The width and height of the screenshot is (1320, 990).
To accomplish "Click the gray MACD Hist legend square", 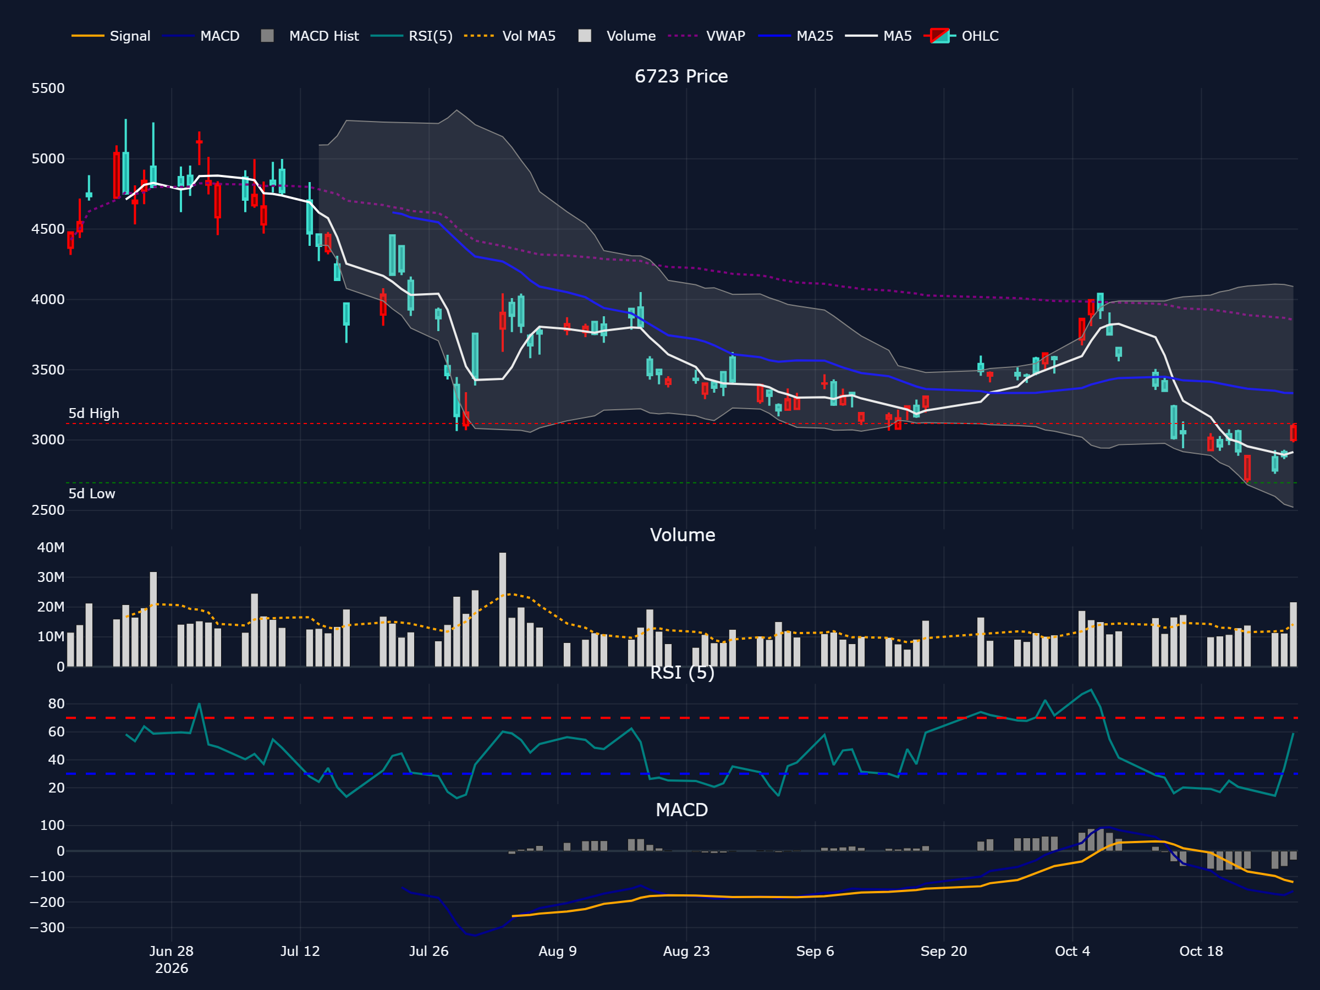I will click(267, 36).
